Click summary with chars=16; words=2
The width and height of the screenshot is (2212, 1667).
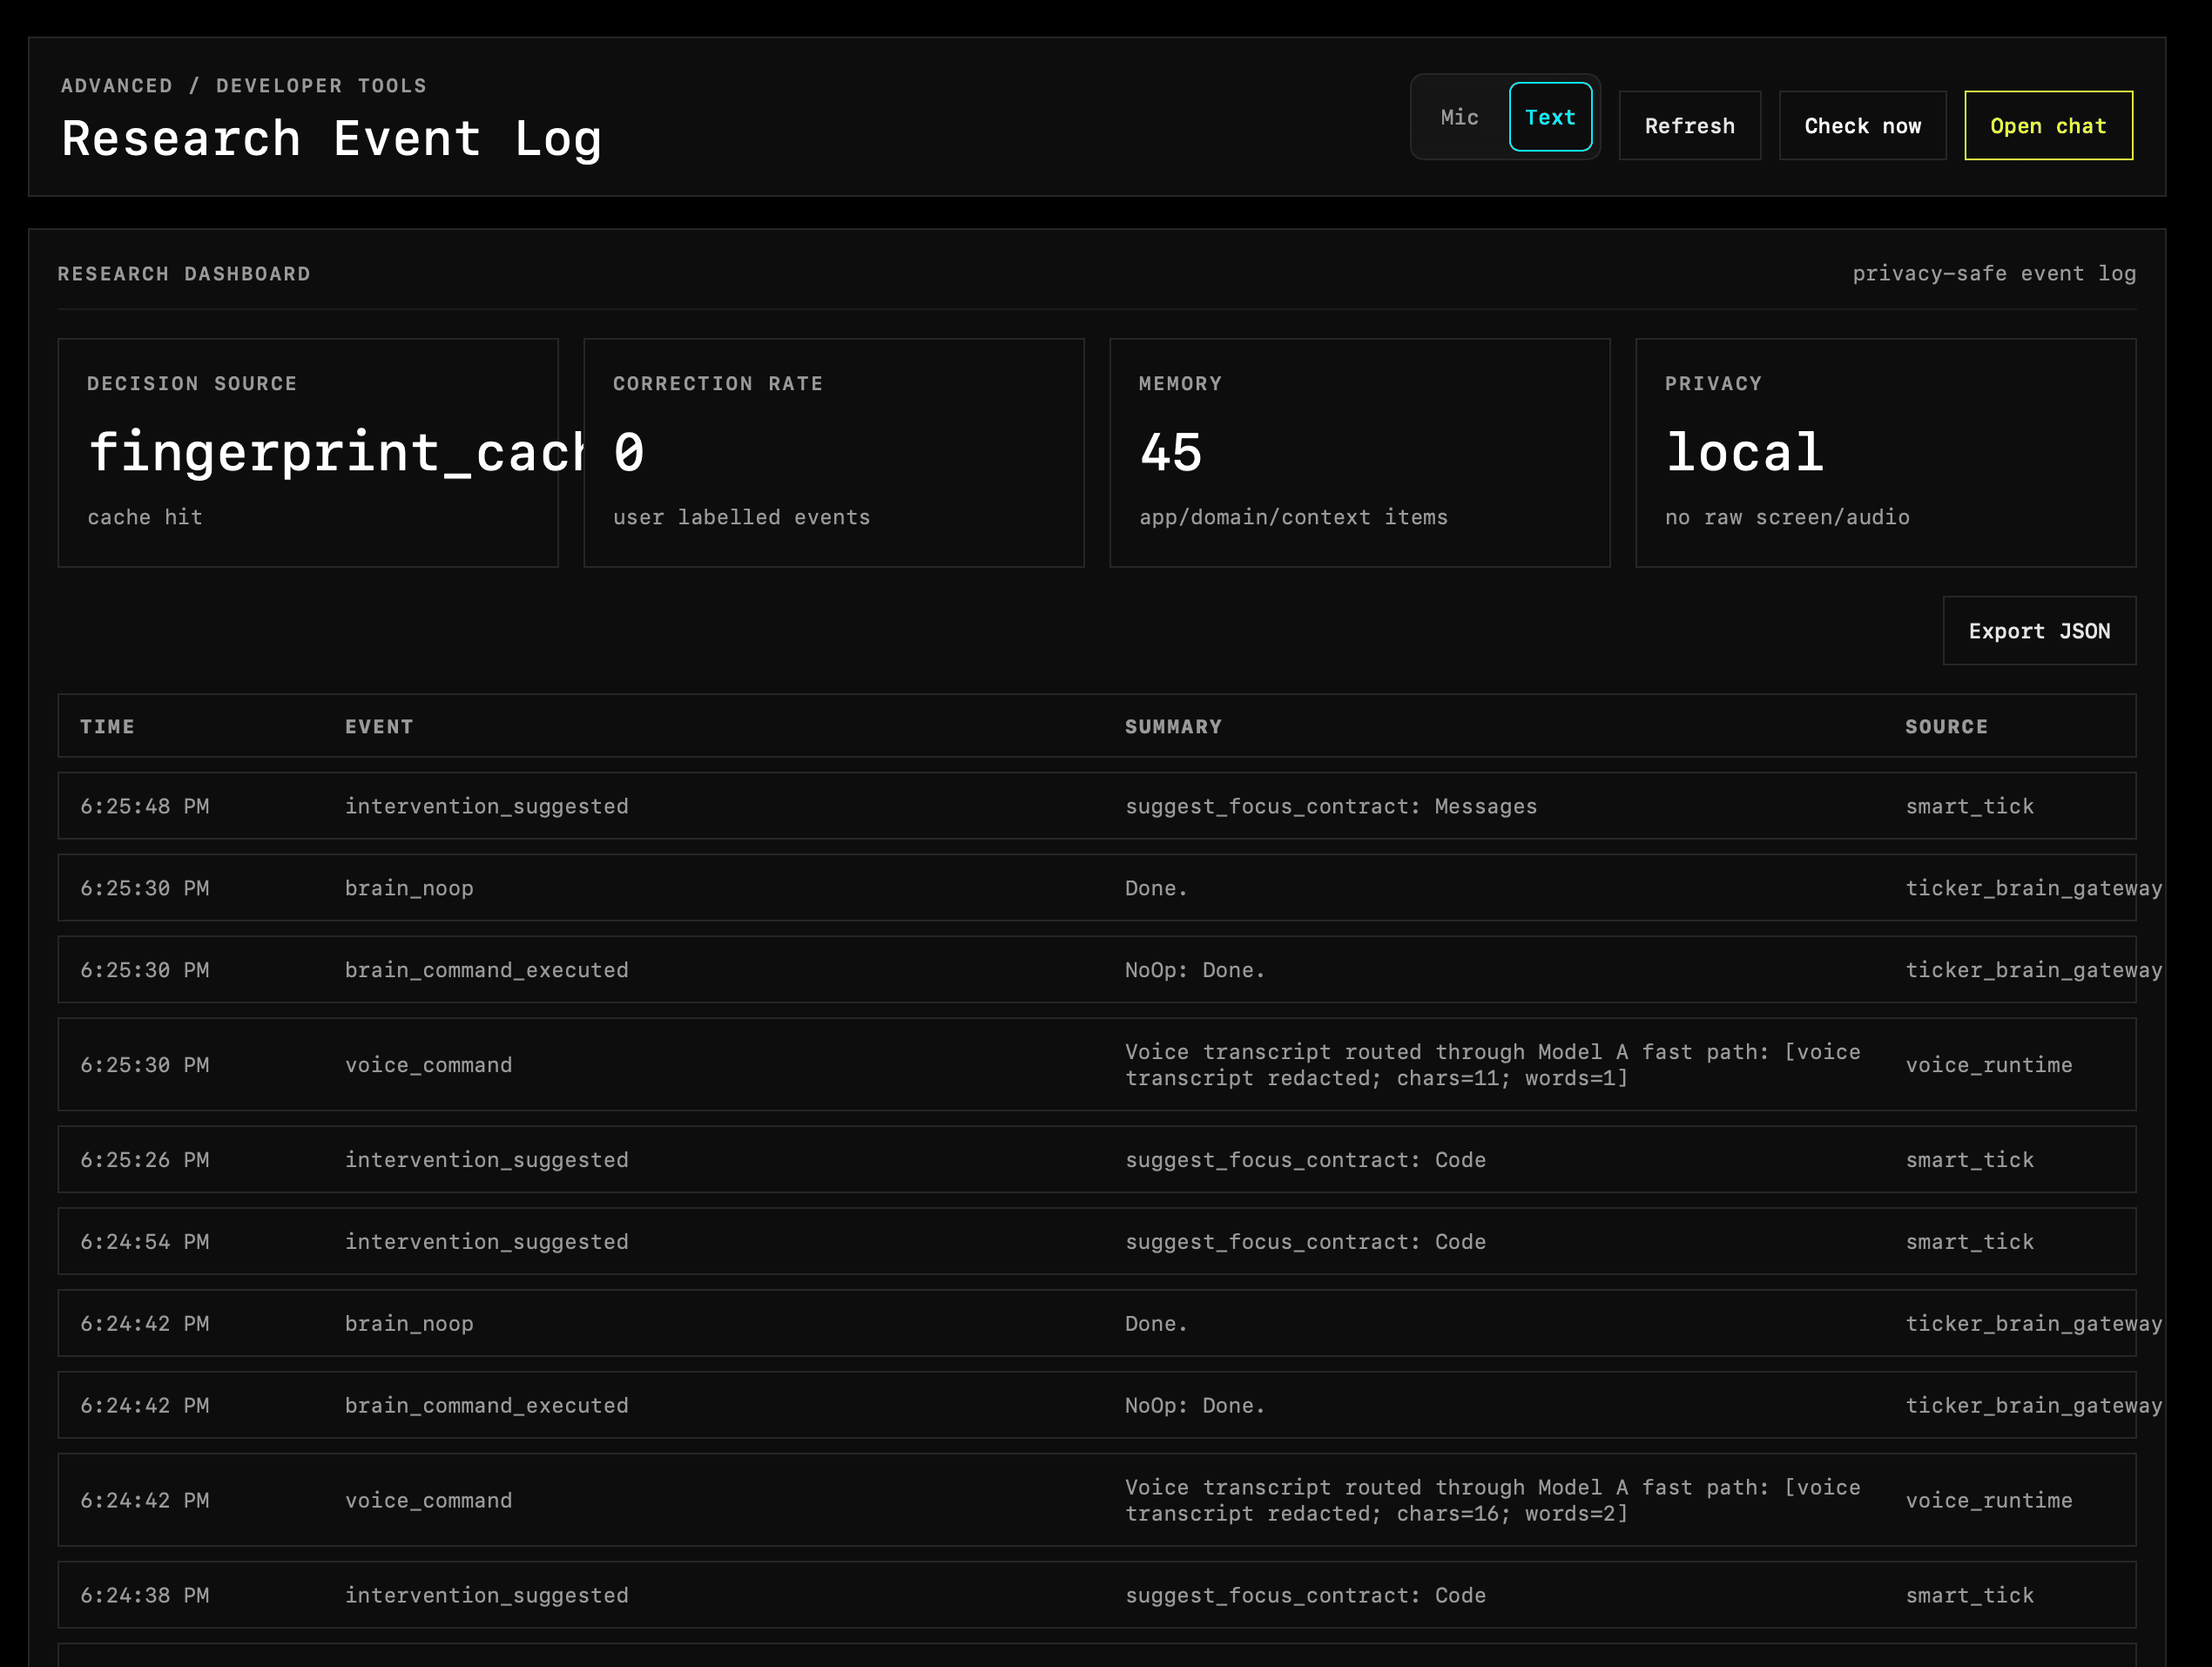(1492, 1501)
